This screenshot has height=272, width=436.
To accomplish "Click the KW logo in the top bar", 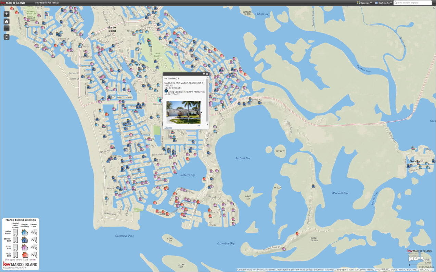I will coord(3,3).
